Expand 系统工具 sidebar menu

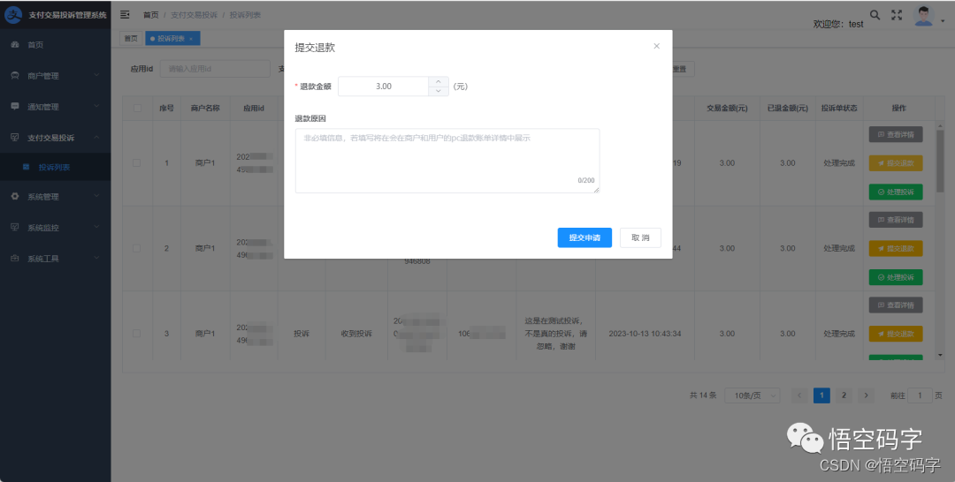[x=56, y=259]
